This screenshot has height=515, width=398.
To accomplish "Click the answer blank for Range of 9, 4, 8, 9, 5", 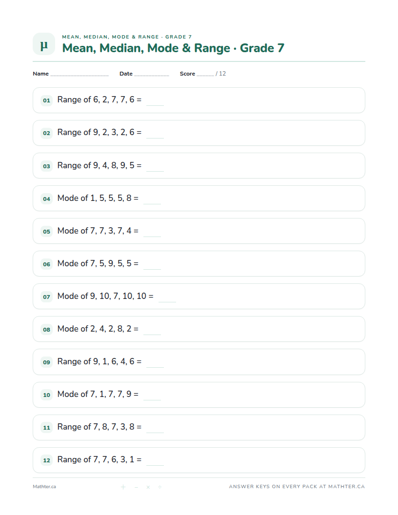I will (155, 166).
